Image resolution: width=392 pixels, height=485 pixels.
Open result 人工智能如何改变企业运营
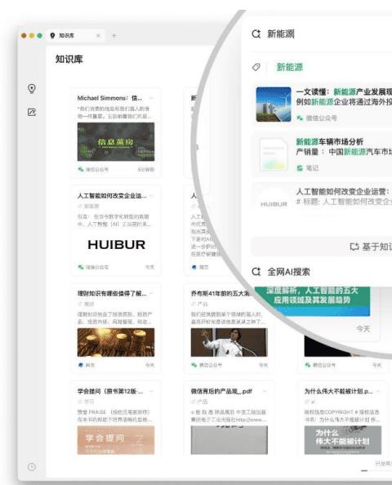tap(343, 191)
